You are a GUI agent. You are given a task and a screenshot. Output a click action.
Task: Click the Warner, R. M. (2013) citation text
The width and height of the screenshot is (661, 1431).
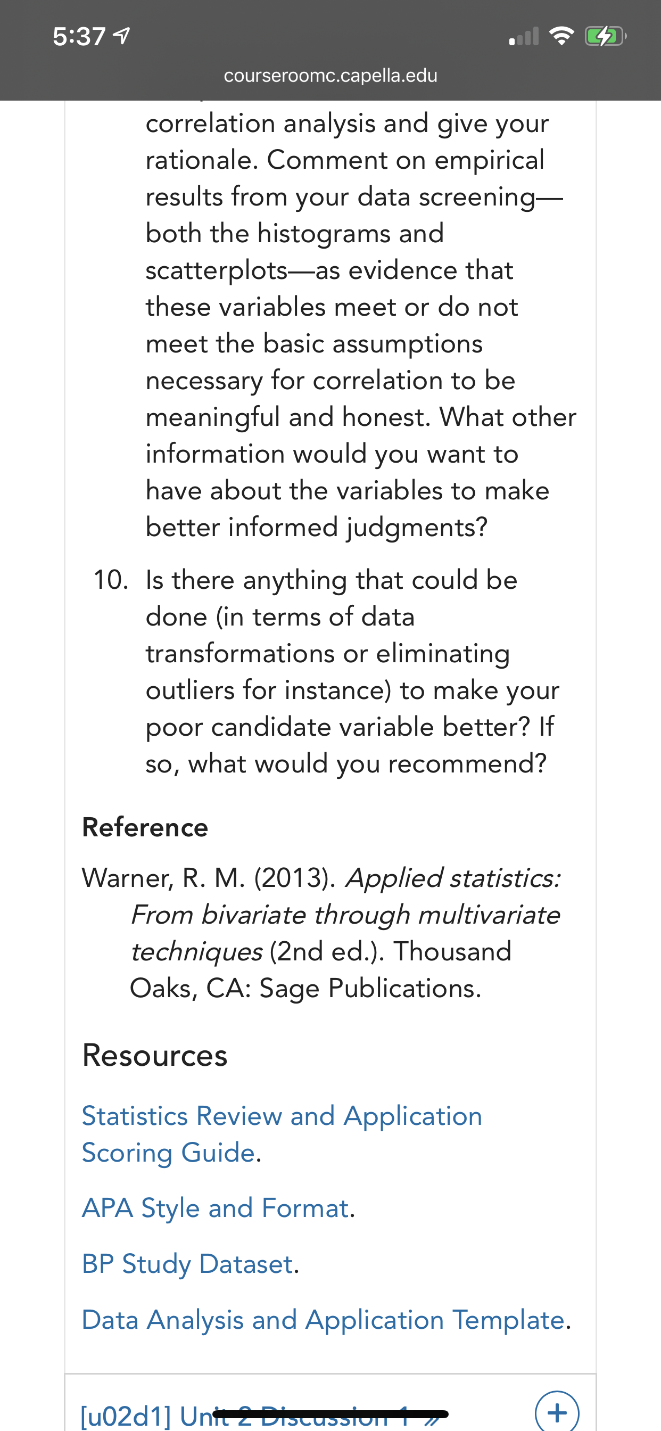pos(321,933)
